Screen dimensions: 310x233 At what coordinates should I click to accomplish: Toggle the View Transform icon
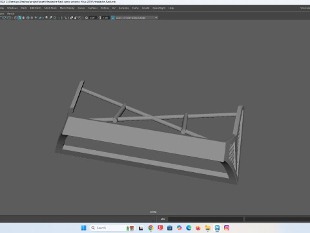(x=112, y=17)
